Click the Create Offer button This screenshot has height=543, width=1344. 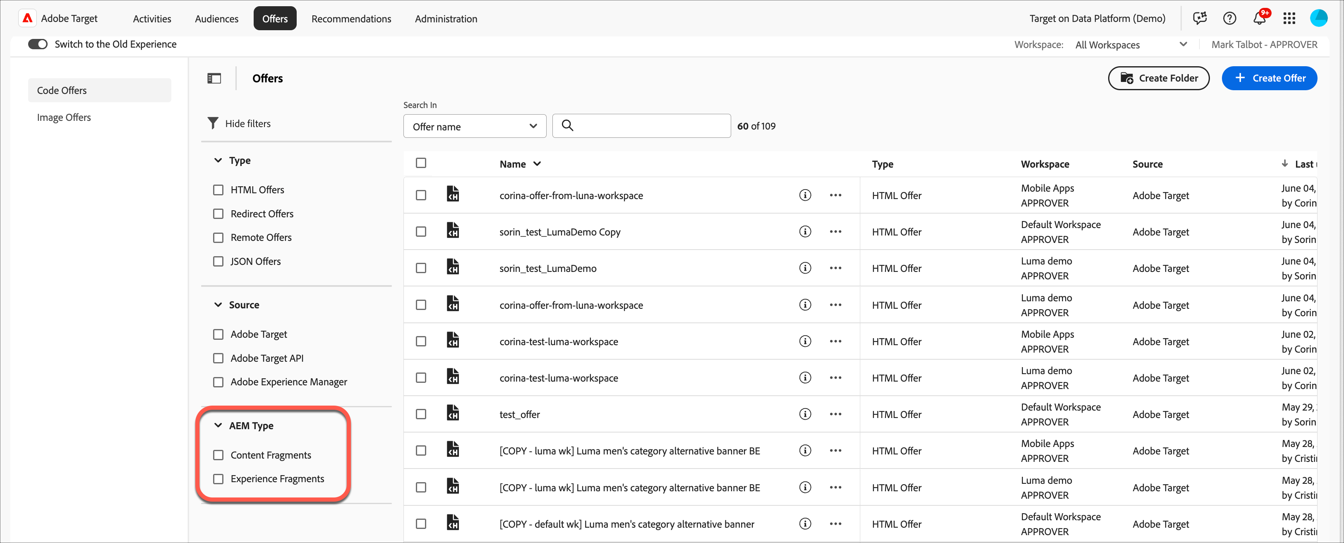point(1269,78)
